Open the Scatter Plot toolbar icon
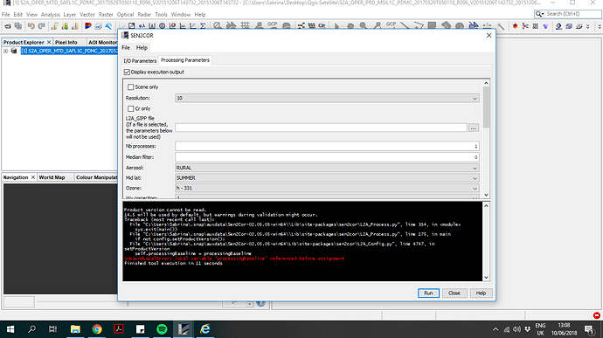This screenshot has width=603, height=338. (x=192, y=26)
